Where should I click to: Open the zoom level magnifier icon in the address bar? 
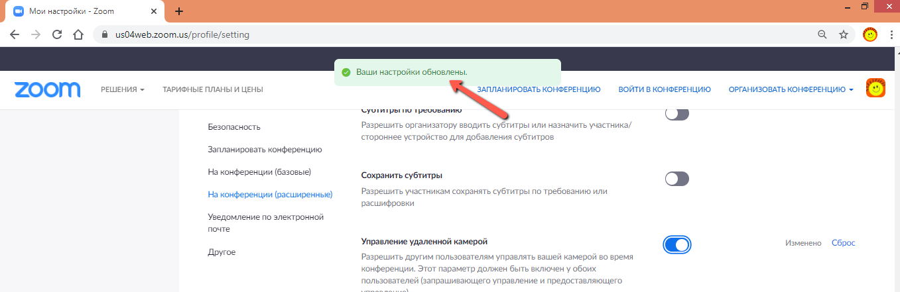822,34
